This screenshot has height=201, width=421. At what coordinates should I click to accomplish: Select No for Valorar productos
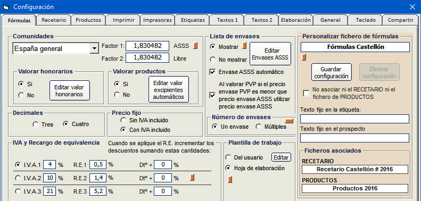(x=117, y=95)
